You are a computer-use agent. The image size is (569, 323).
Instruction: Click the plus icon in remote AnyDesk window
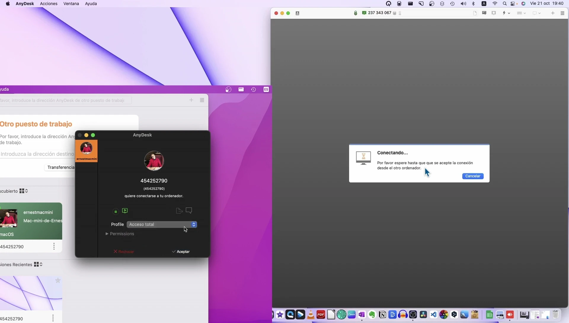coord(191,100)
